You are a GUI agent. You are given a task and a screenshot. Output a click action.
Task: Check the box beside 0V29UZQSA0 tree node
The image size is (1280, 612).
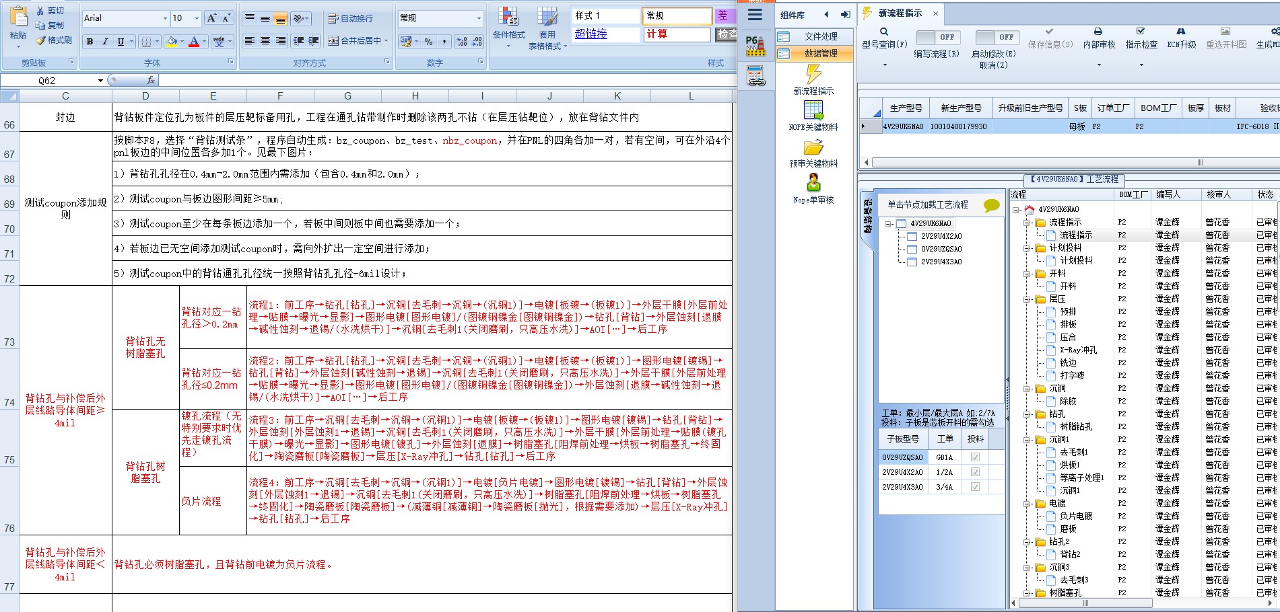[912, 250]
